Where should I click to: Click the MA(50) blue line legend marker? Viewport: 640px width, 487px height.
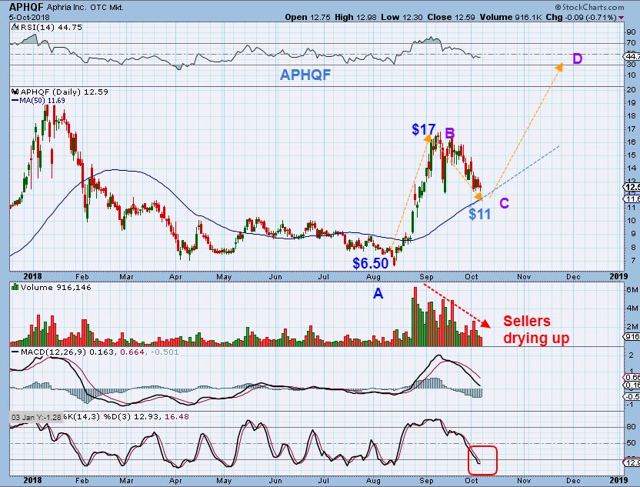(15, 101)
